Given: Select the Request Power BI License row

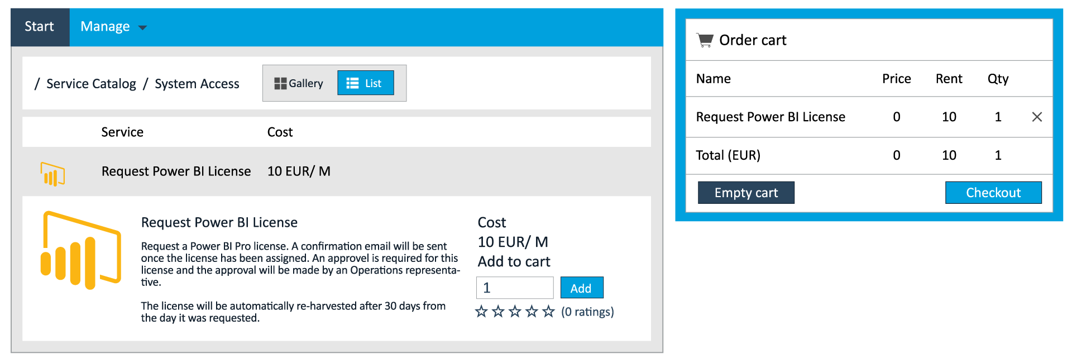Looking at the screenshot, I should (176, 171).
